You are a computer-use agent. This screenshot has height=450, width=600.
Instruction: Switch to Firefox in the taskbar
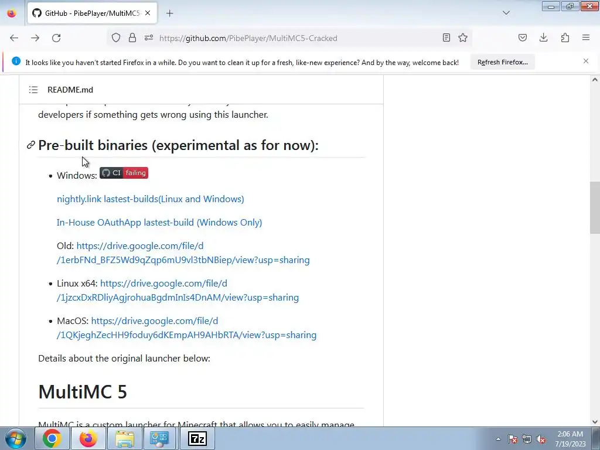click(x=88, y=438)
